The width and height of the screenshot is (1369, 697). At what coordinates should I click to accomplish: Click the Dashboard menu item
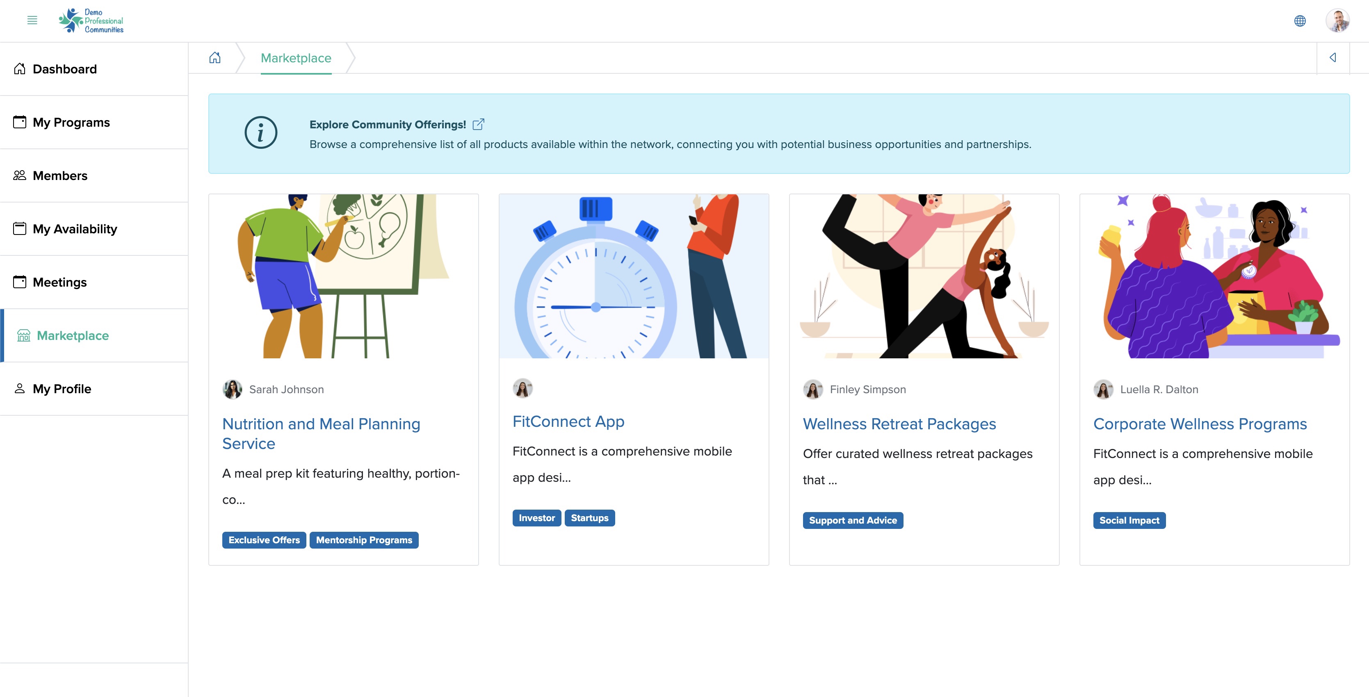click(x=64, y=68)
